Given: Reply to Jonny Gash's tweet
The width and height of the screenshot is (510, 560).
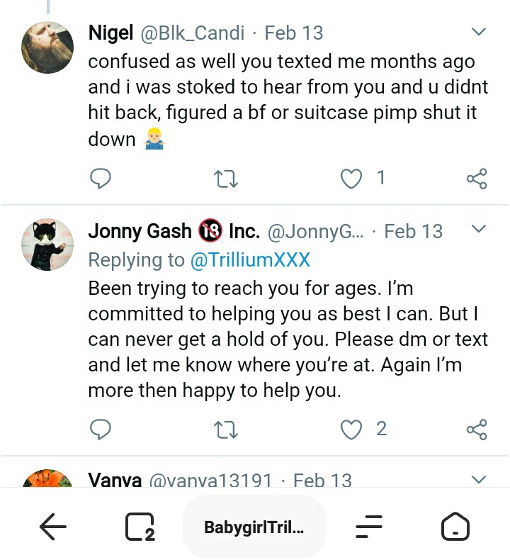Looking at the screenshot, I should [101, 429].
